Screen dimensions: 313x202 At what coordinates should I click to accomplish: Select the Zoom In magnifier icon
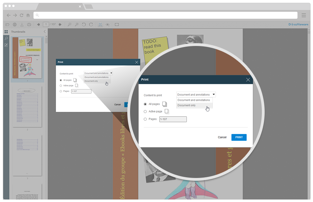77,24
